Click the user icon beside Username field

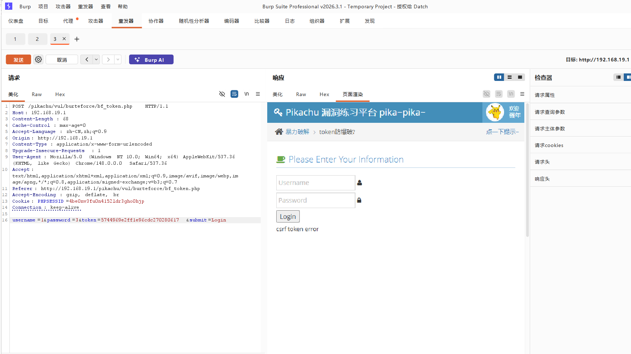click(x=359, y=183)
